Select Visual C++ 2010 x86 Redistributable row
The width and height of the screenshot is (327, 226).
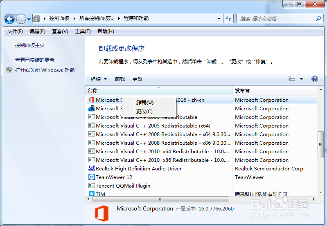tap(201, 160)
